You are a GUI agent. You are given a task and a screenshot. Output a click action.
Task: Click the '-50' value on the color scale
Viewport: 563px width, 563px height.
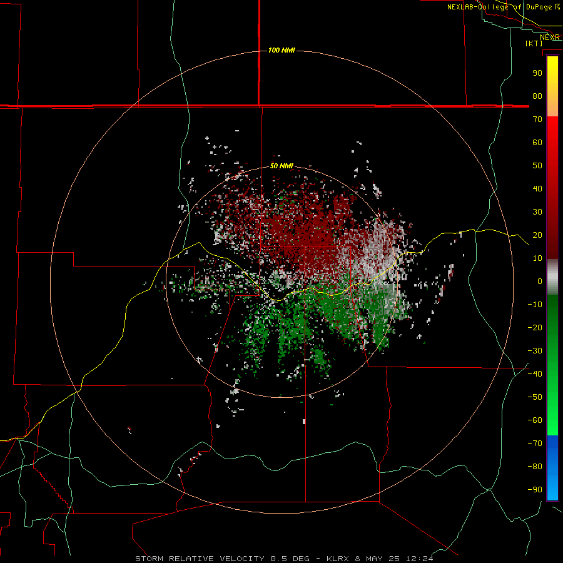[535, 397]
